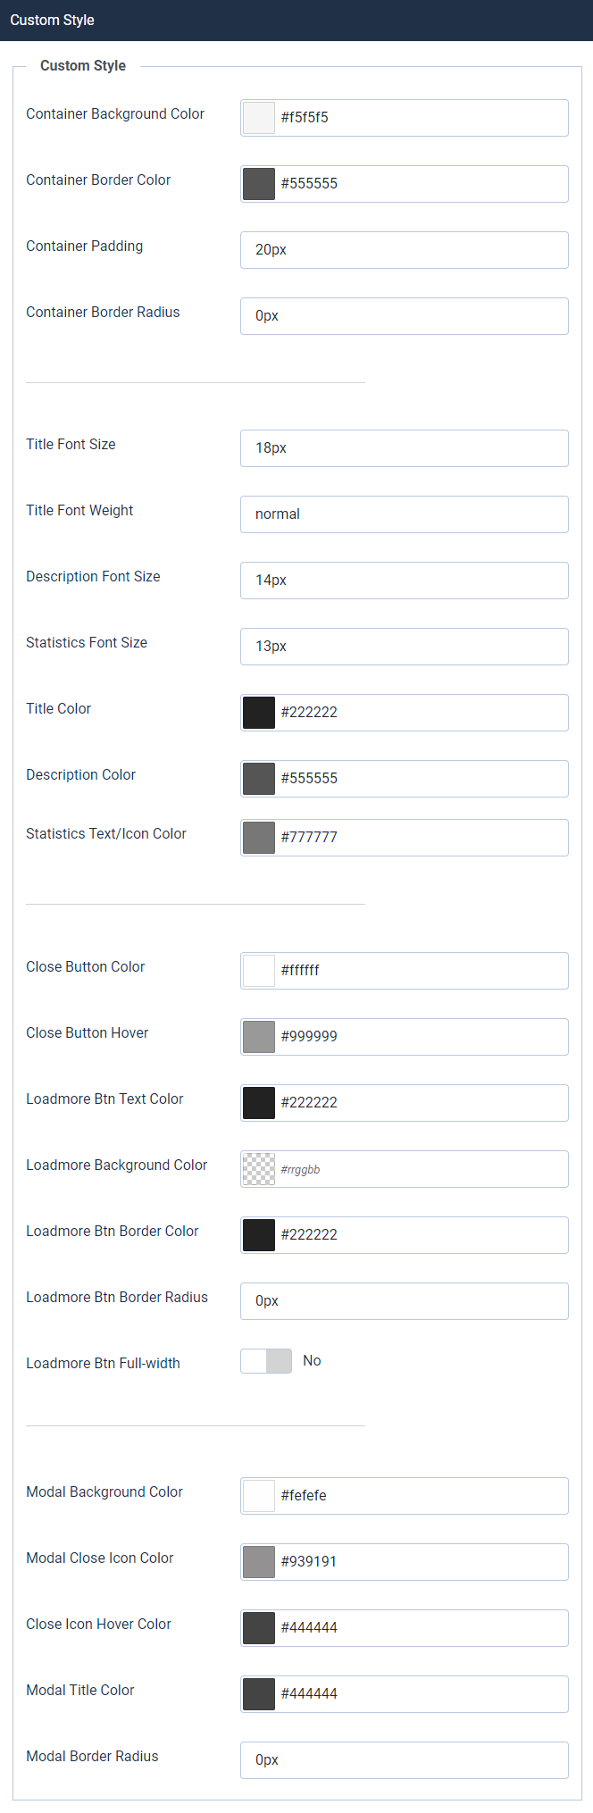Screen dimensions: 593x1813
Task: Open the Description Color swatch picker
Action: [x=259, y=779]
